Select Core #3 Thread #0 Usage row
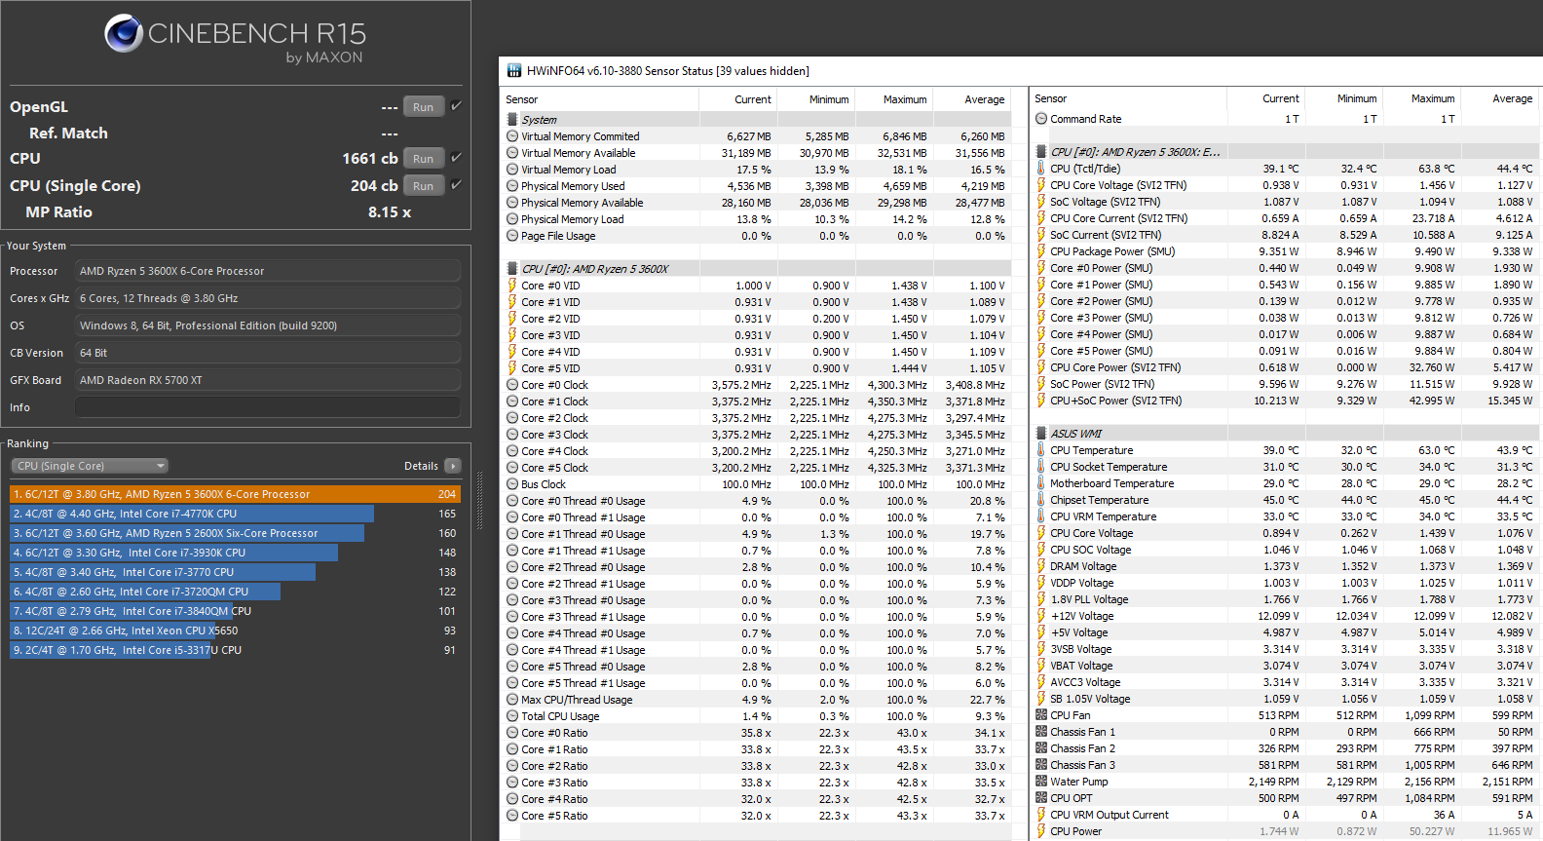The width and height of the screenshot is (1543, 841). click(x=757, y=600)
